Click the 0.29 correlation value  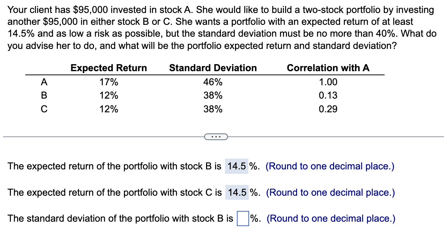pyautogui.click(x=329, y=109)
